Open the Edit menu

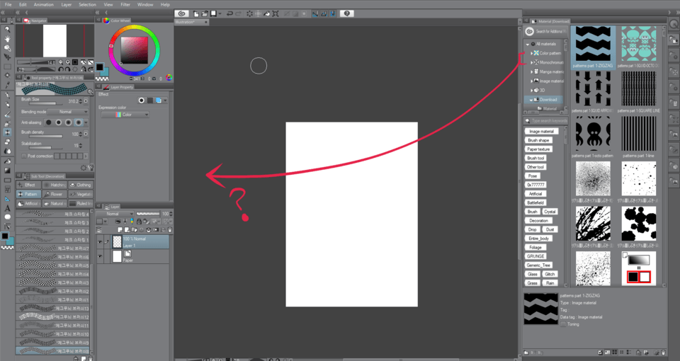pyautogui.click(x=23, y=4)
